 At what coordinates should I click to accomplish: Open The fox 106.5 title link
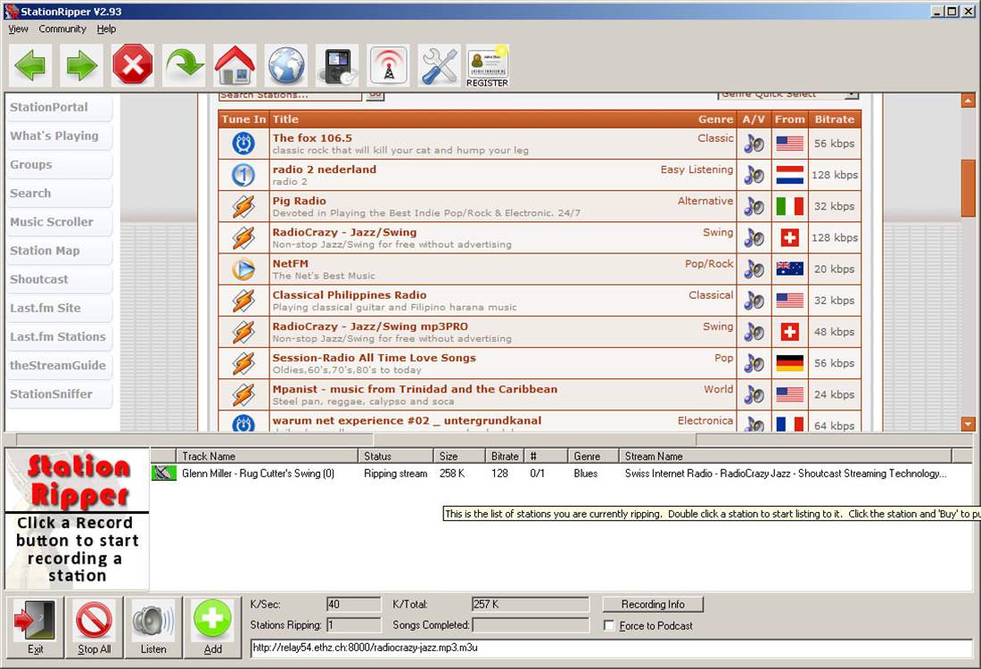pyautogui.click(x=312, y=137)
